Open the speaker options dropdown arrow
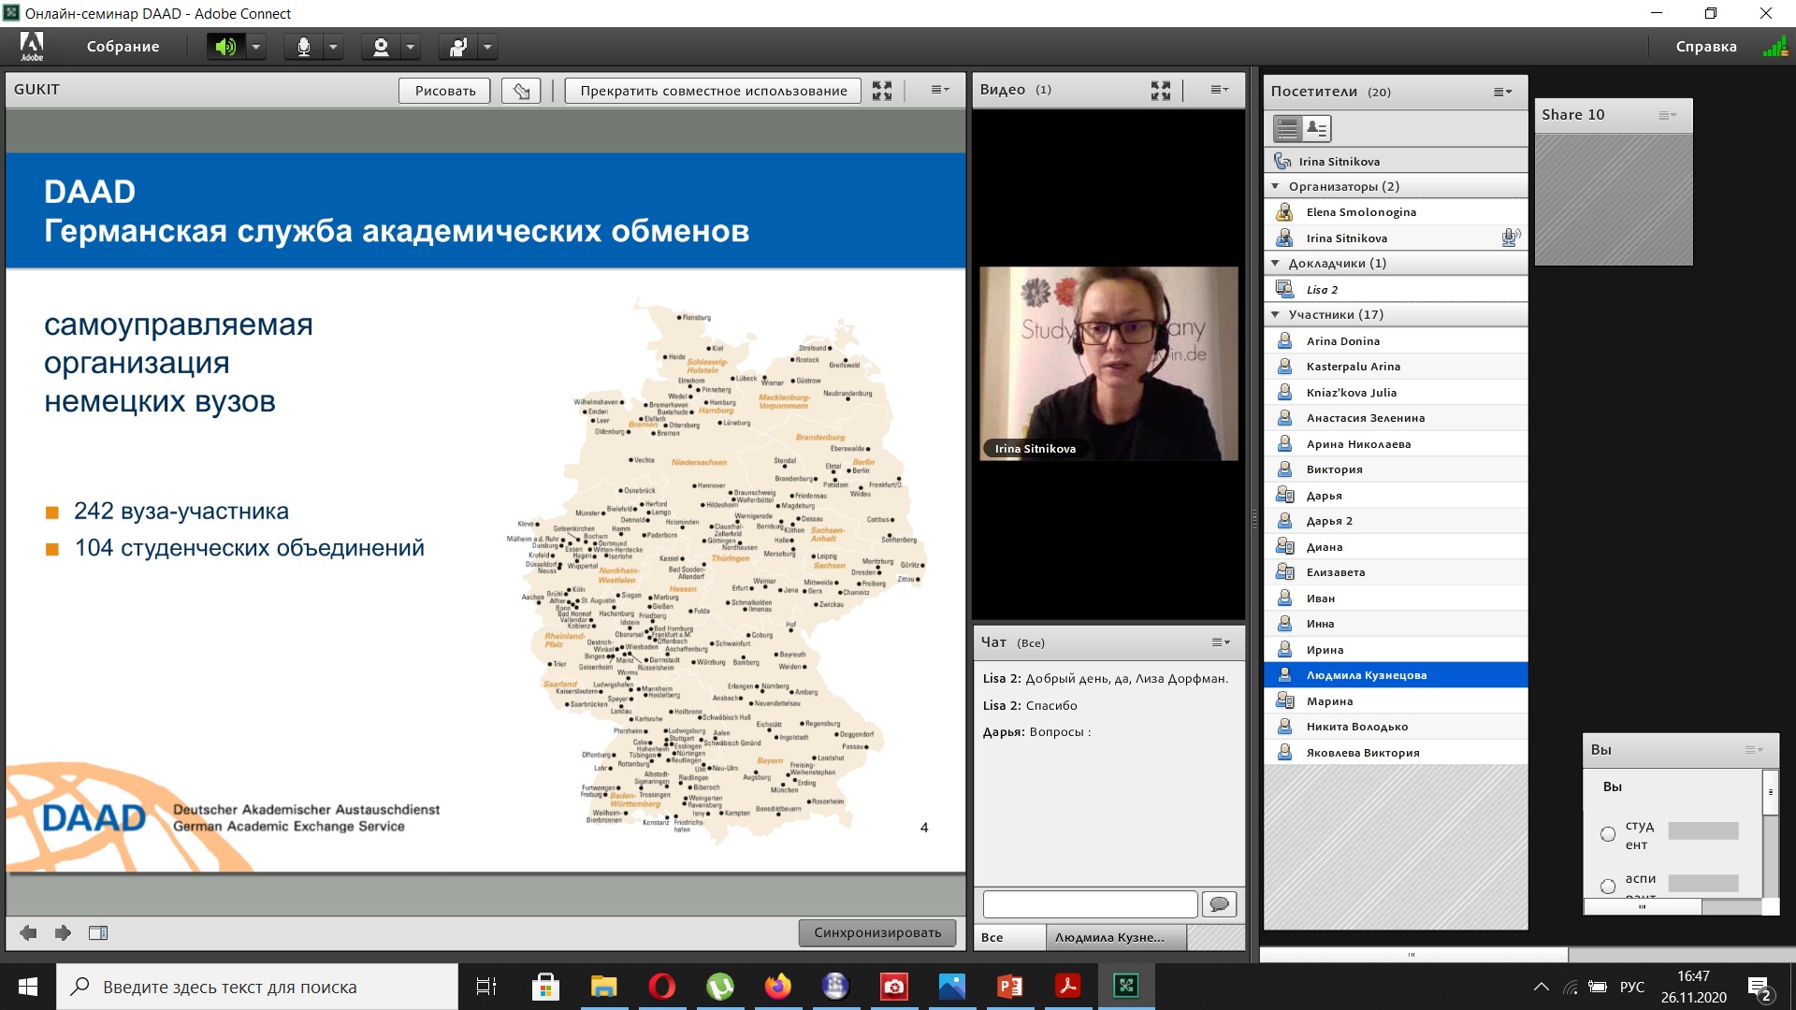1796x1010 pixels. 255,47
